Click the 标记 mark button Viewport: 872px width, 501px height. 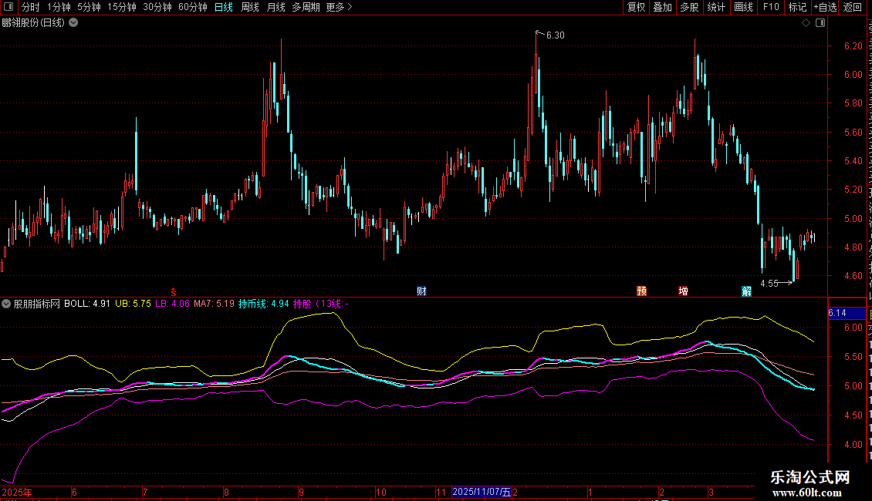797,7
